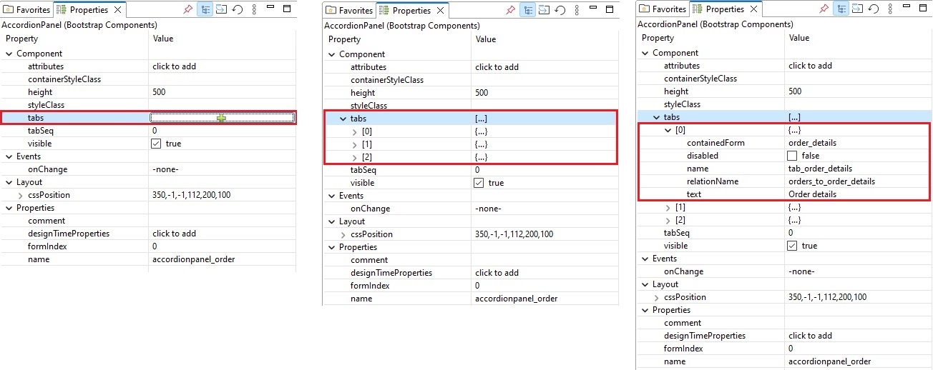Uncheck the visible checkbox in right panel
The width and height of the screenshot is (933, 370).
(793, 246)
